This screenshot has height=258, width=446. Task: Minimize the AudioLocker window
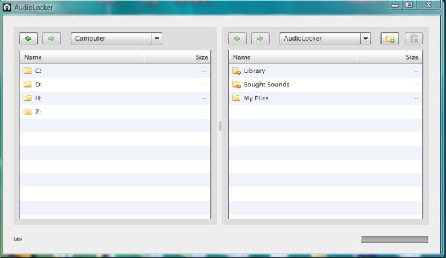click(x=395, y=5)
